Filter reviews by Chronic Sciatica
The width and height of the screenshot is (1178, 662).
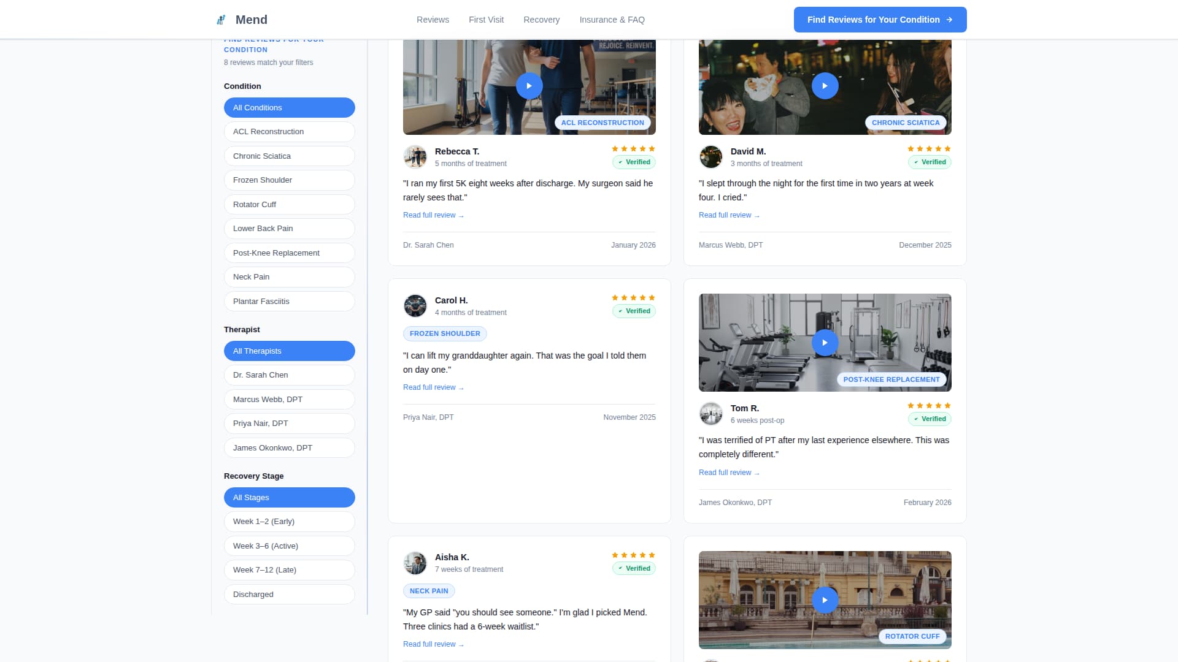(x=289, y=156)
